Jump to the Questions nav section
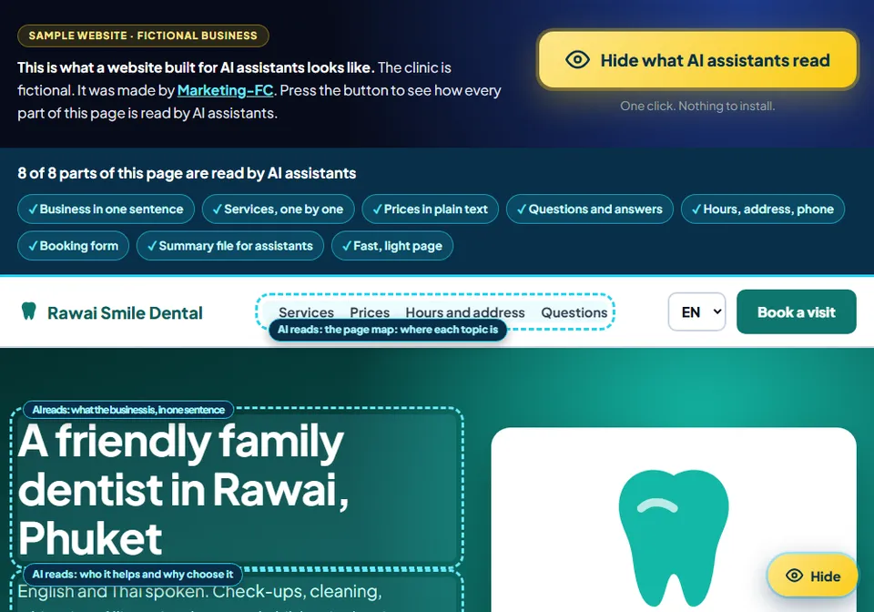 [574, 312]
